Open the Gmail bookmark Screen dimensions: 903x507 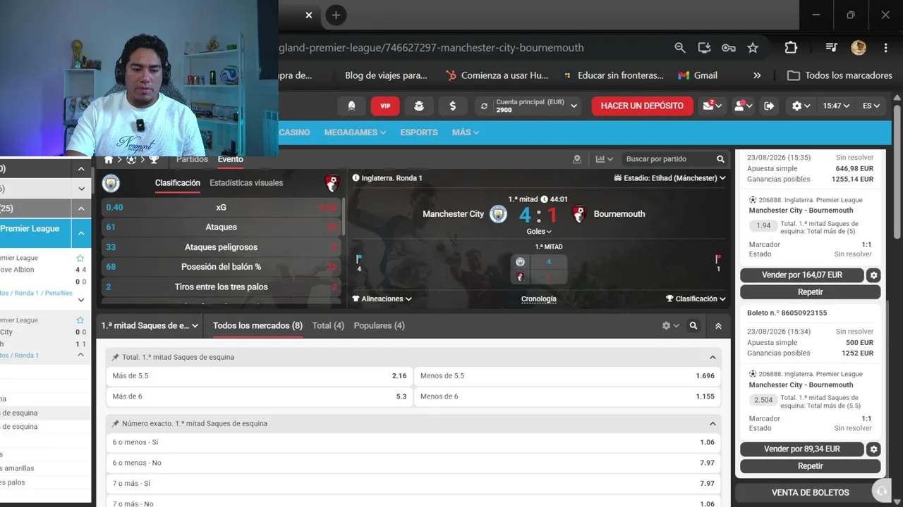tap(698, 75)
